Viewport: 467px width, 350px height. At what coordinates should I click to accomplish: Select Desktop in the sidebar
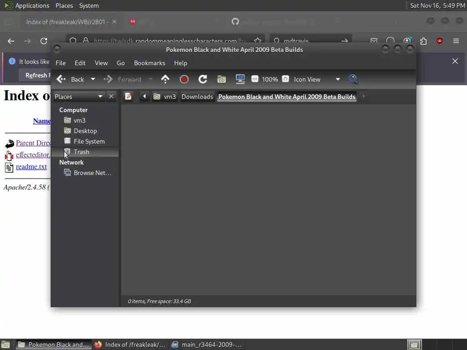pos(85,131)
